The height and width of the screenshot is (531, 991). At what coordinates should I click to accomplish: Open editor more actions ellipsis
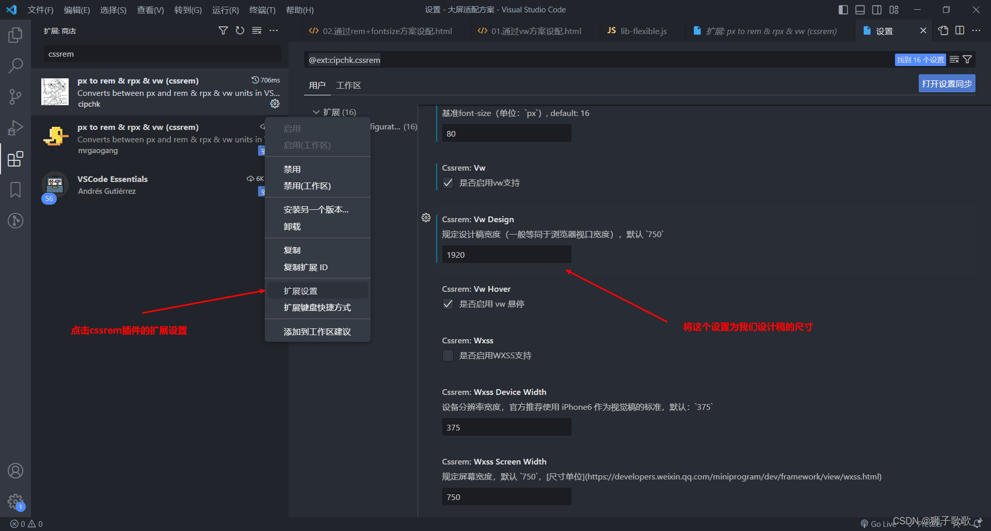[976, 30]
